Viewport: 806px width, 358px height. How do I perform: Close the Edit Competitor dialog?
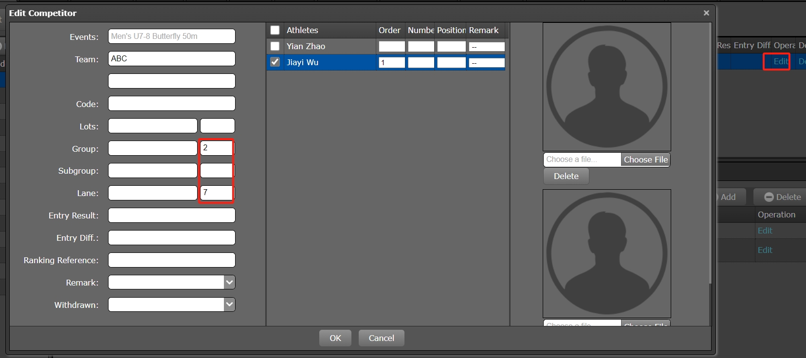tap(706, 13)
